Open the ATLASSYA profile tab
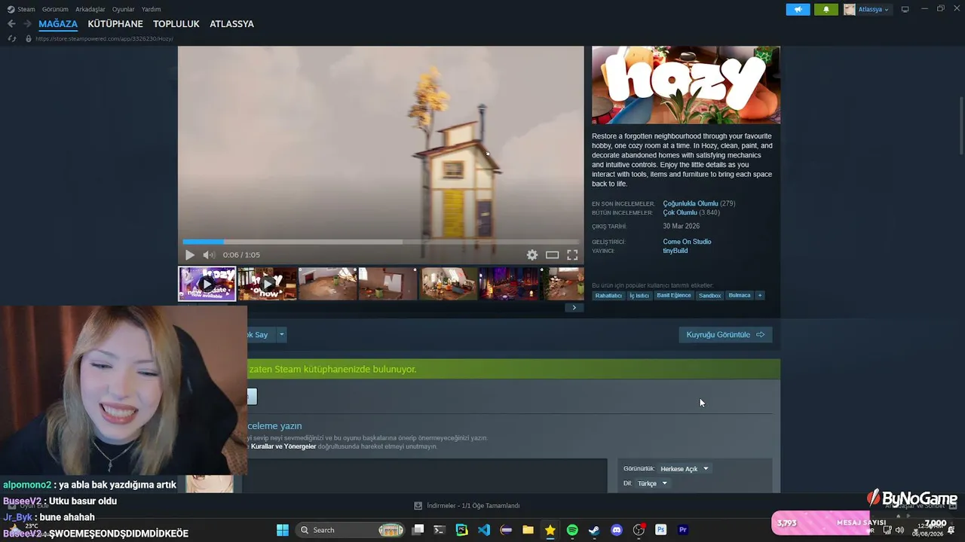The image size is (965, 542). click(231, 24)
